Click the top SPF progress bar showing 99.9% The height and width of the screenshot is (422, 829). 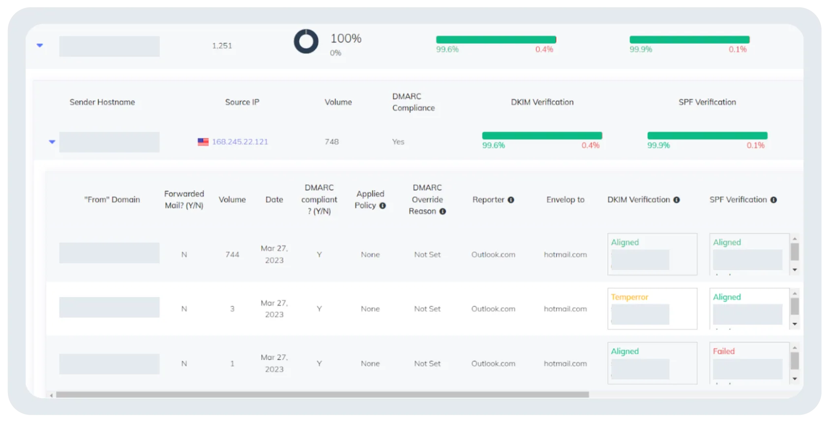[689, 39]
